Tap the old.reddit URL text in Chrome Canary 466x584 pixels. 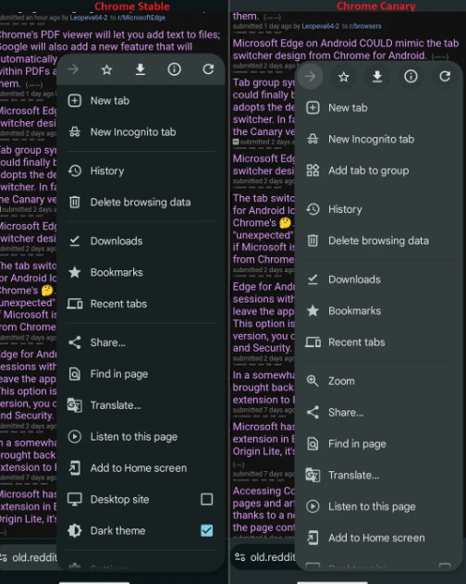click(x=273, y=557)
